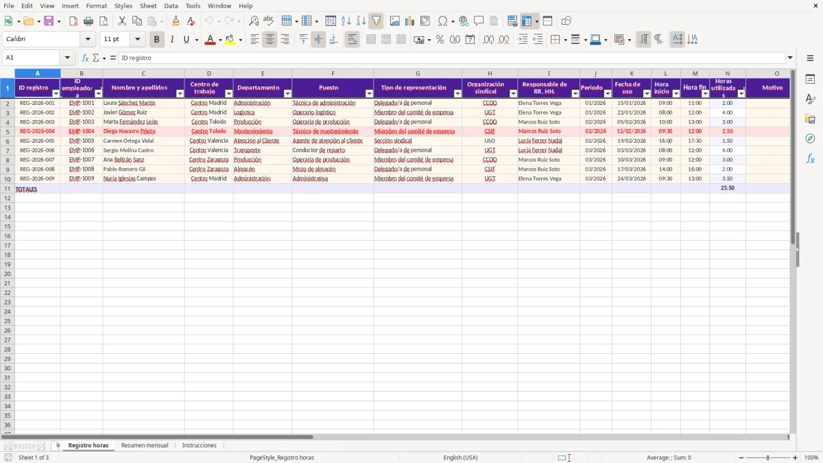Click Clear Direct Formatting icon
This screenshot has height=463, width=823.
pyautogui.click(x=191, y=21)
